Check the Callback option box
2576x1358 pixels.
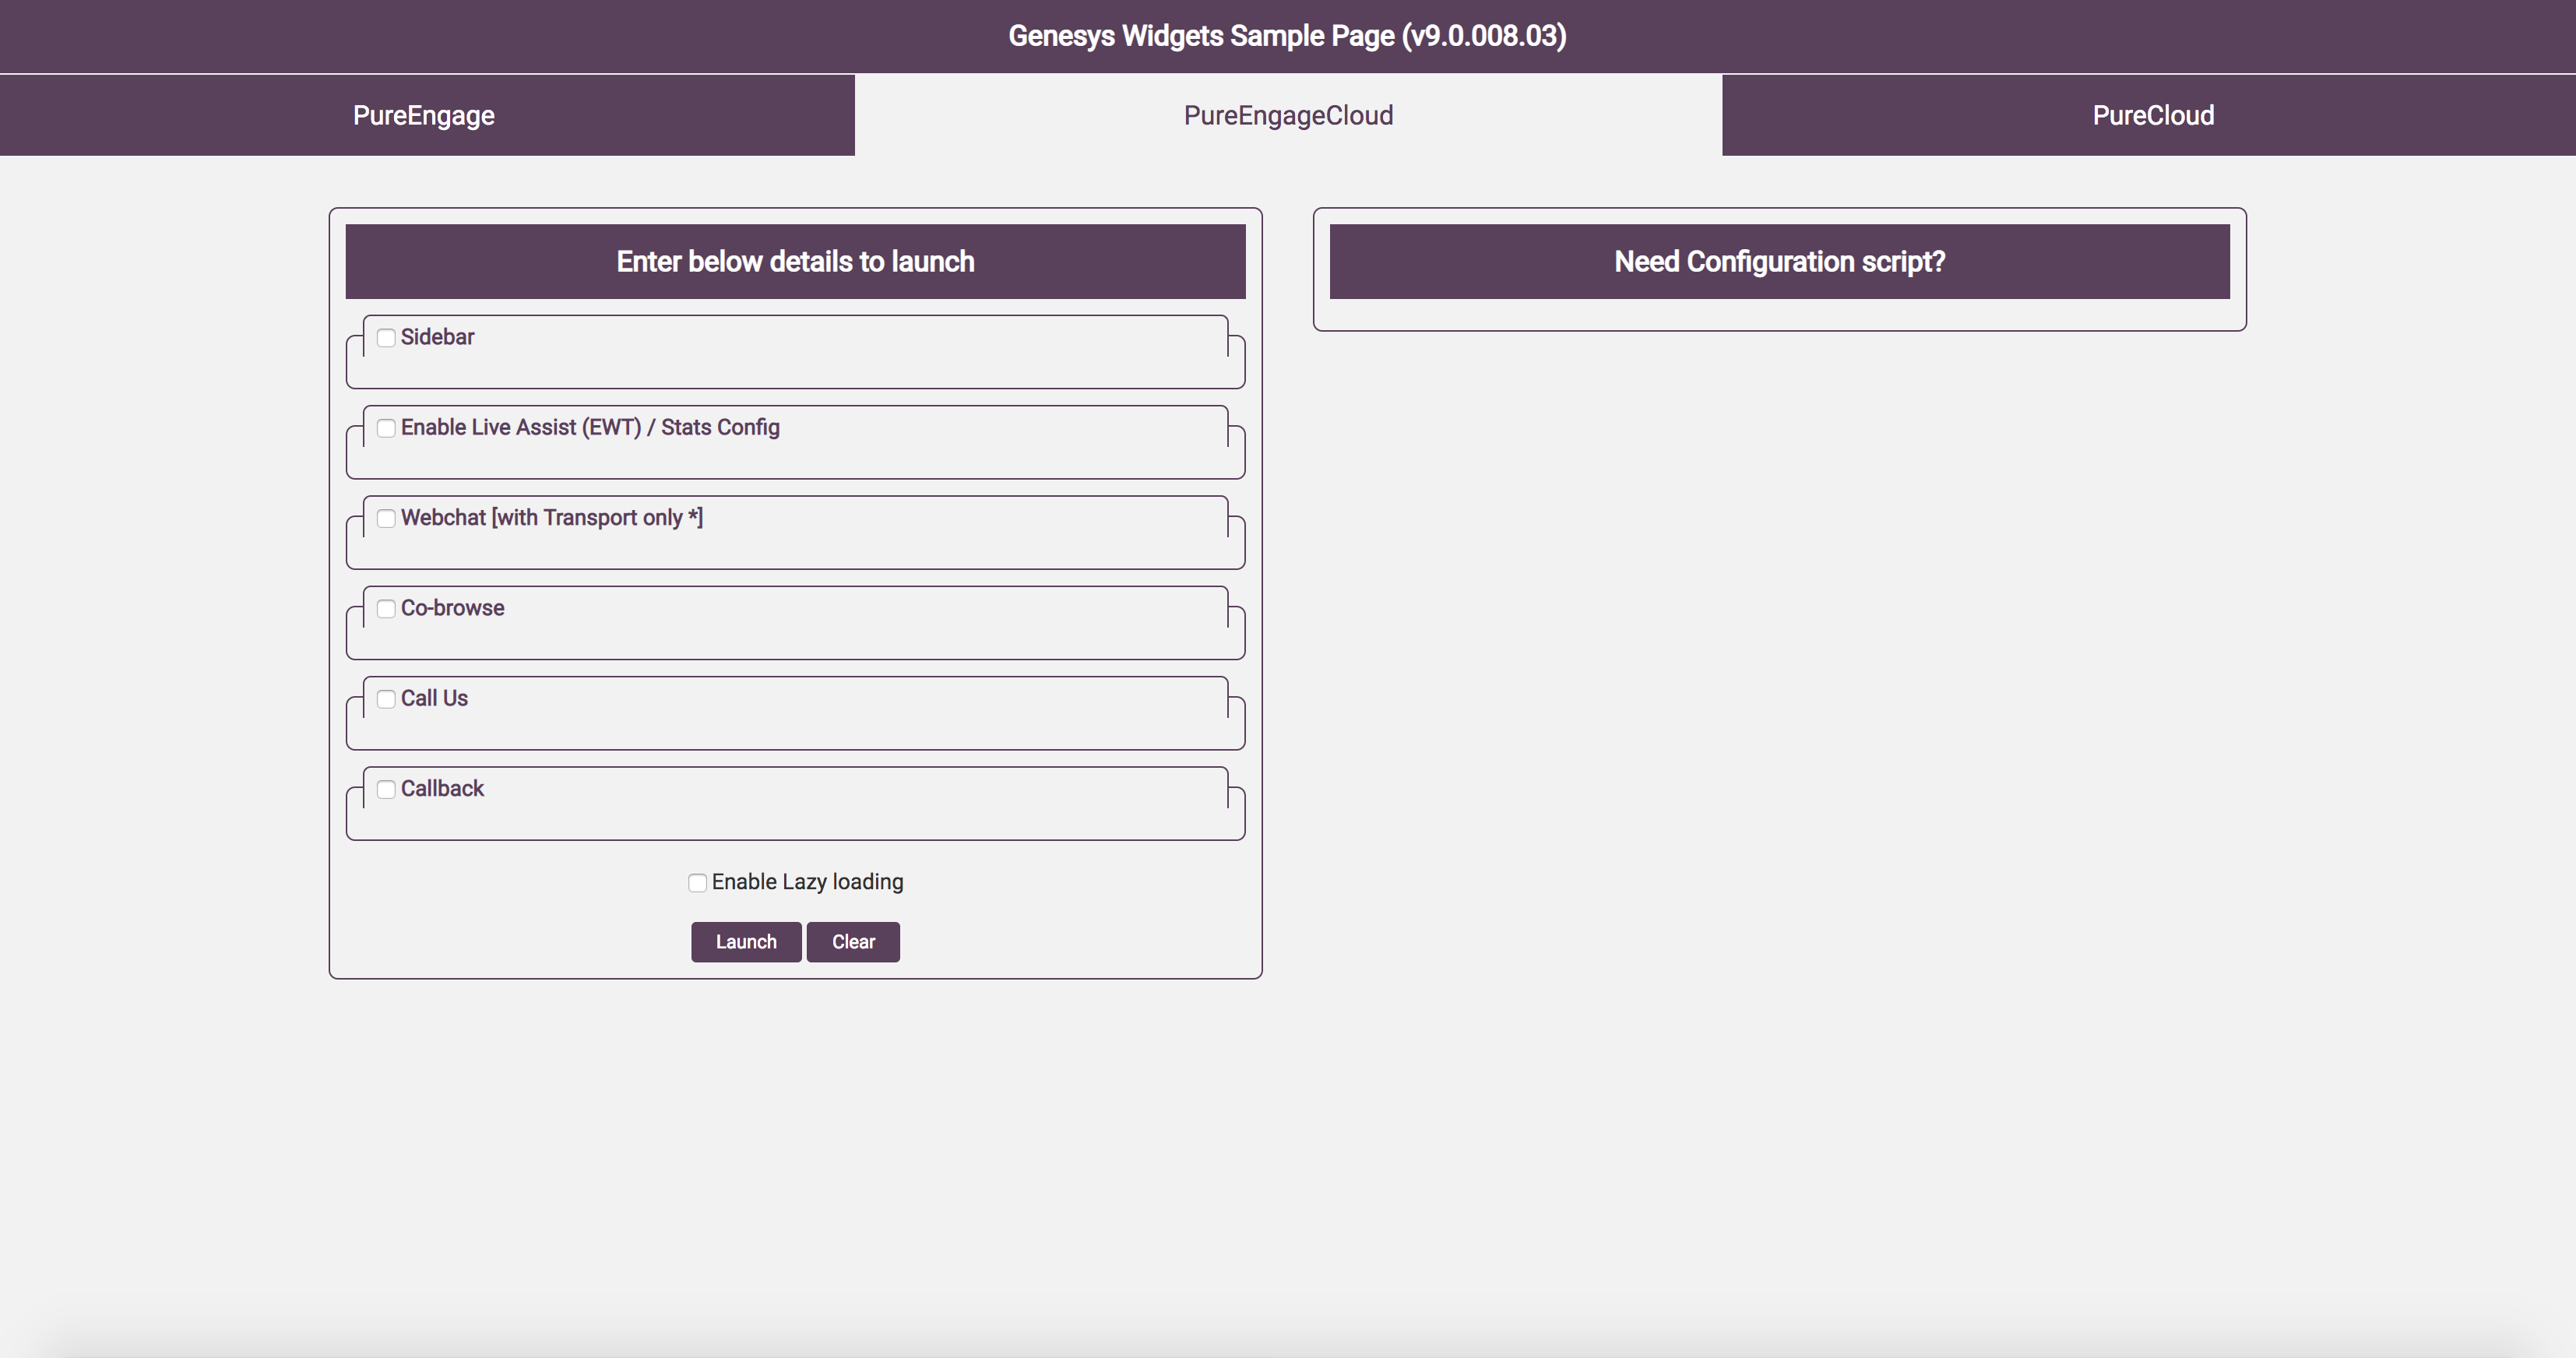click(386, 789)
